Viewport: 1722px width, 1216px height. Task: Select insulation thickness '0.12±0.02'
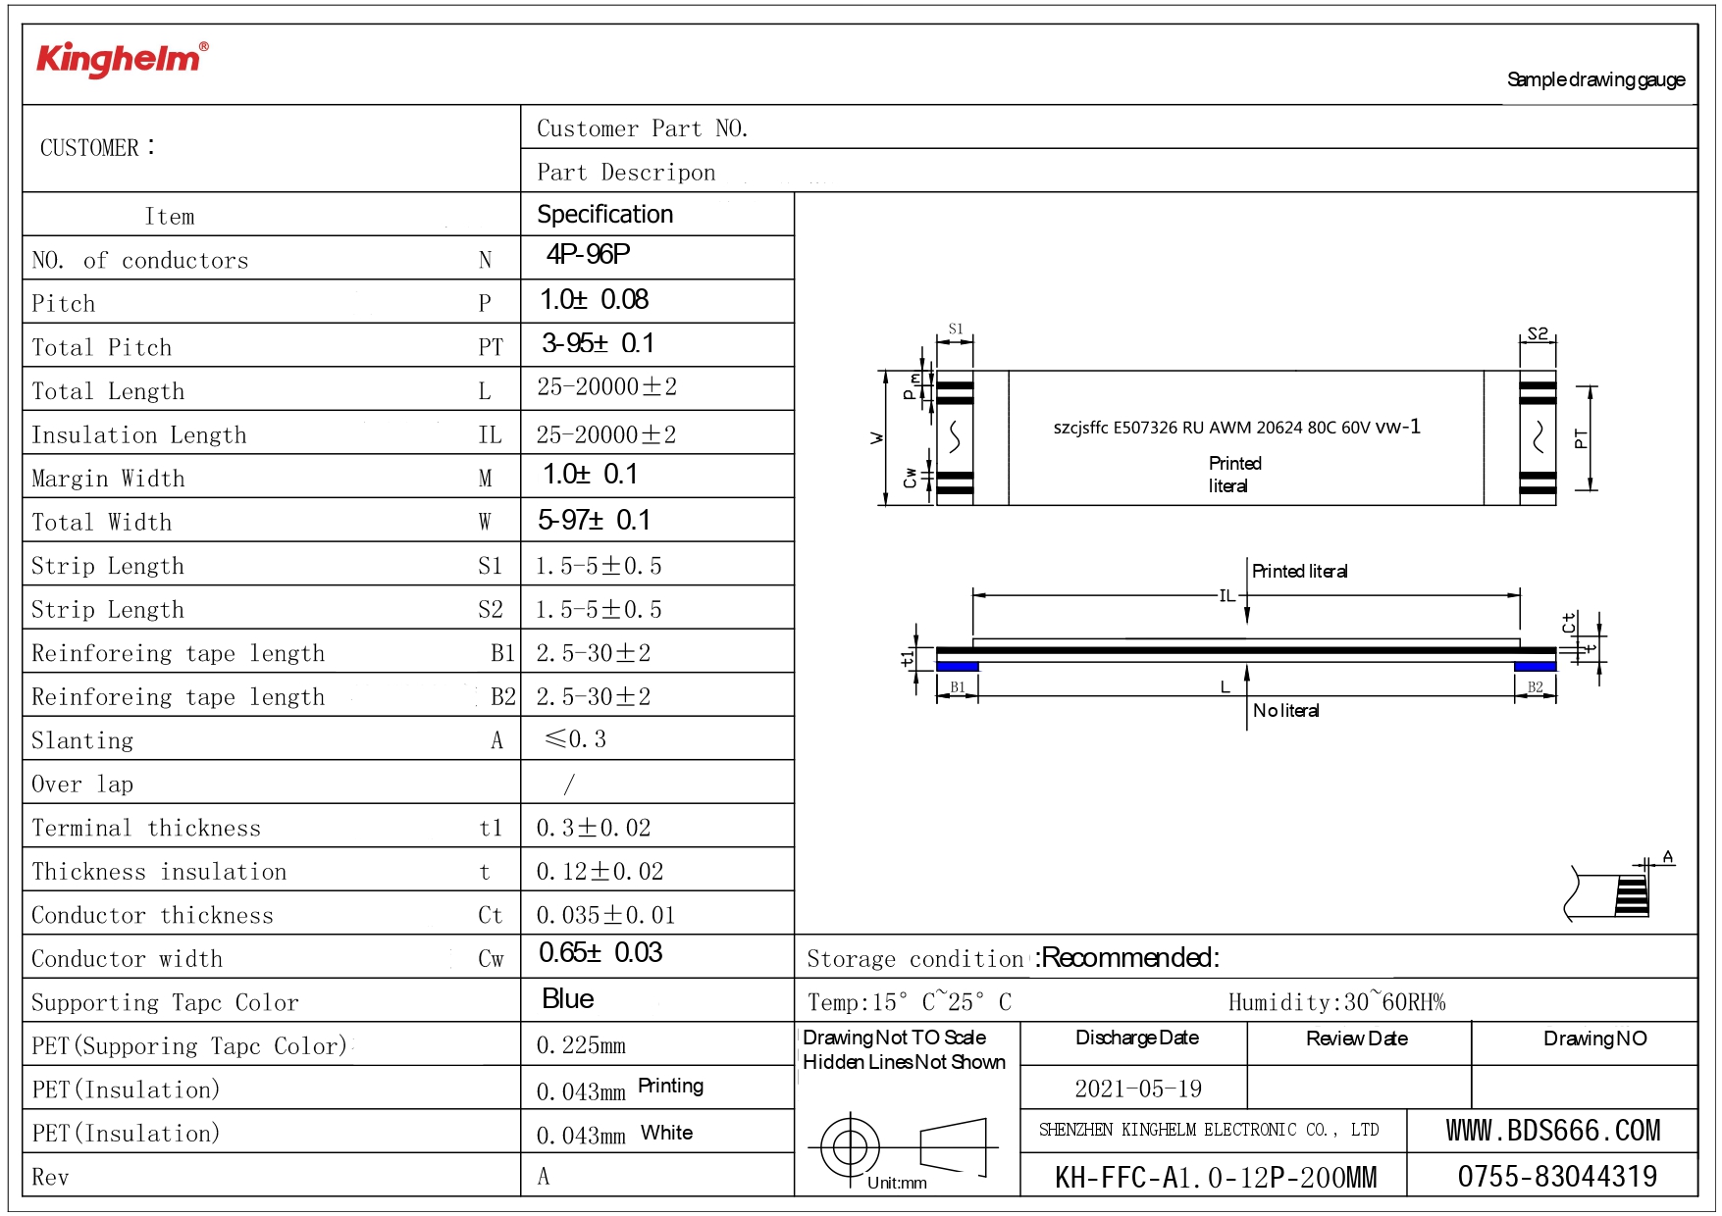600,871
